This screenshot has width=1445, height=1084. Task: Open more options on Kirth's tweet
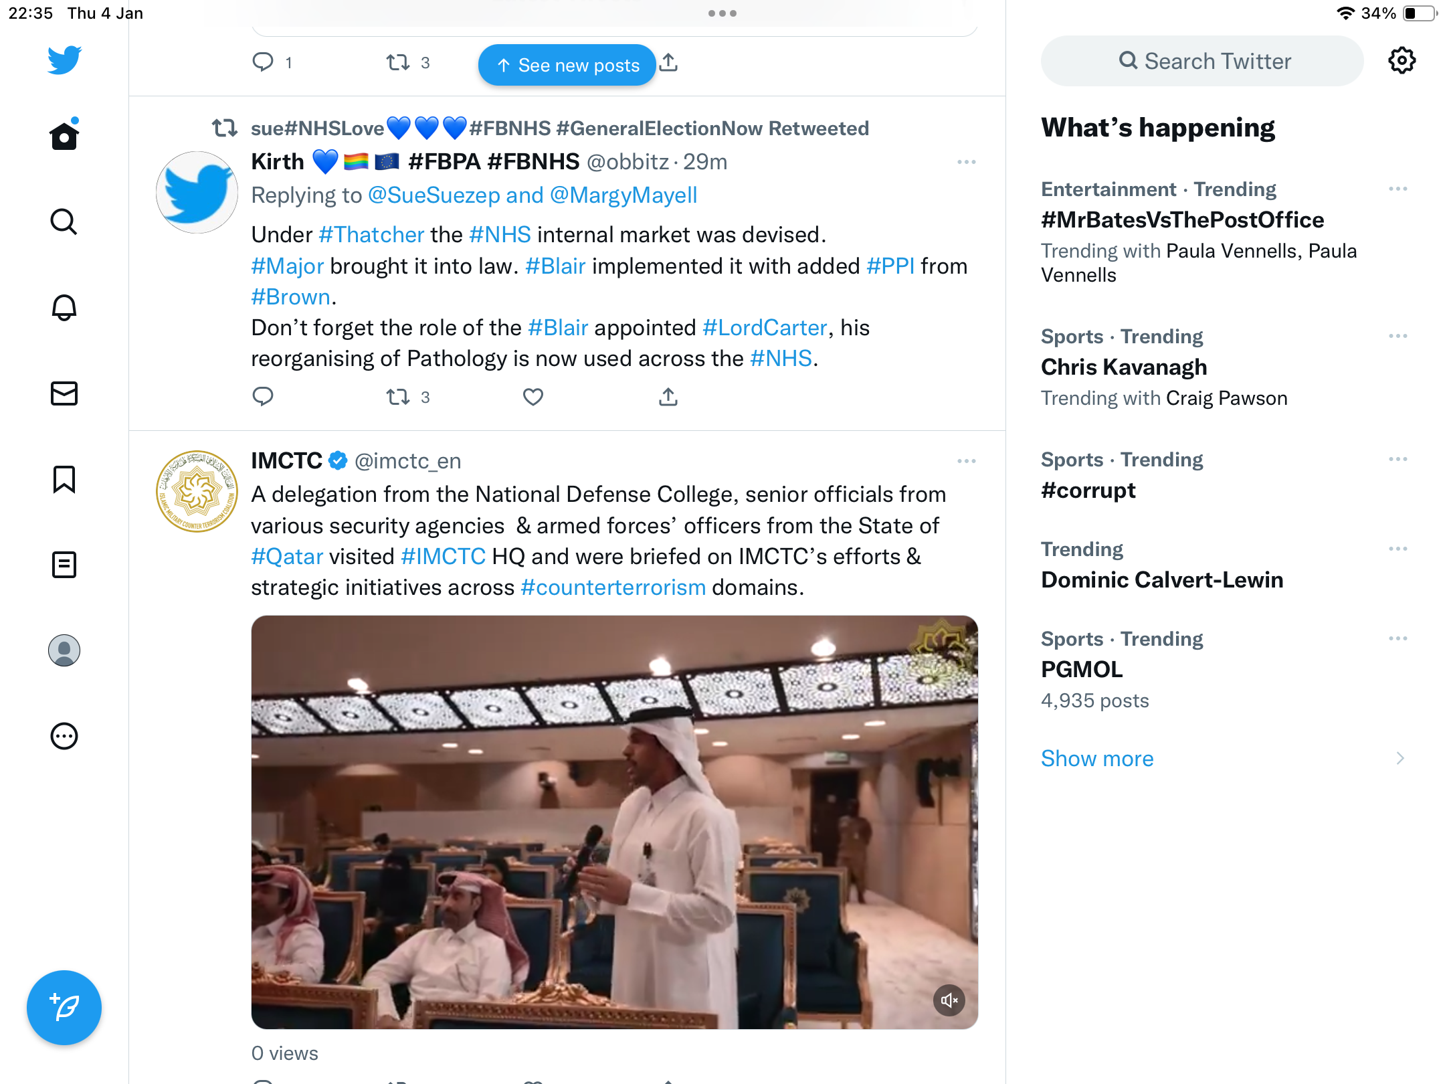967,162
